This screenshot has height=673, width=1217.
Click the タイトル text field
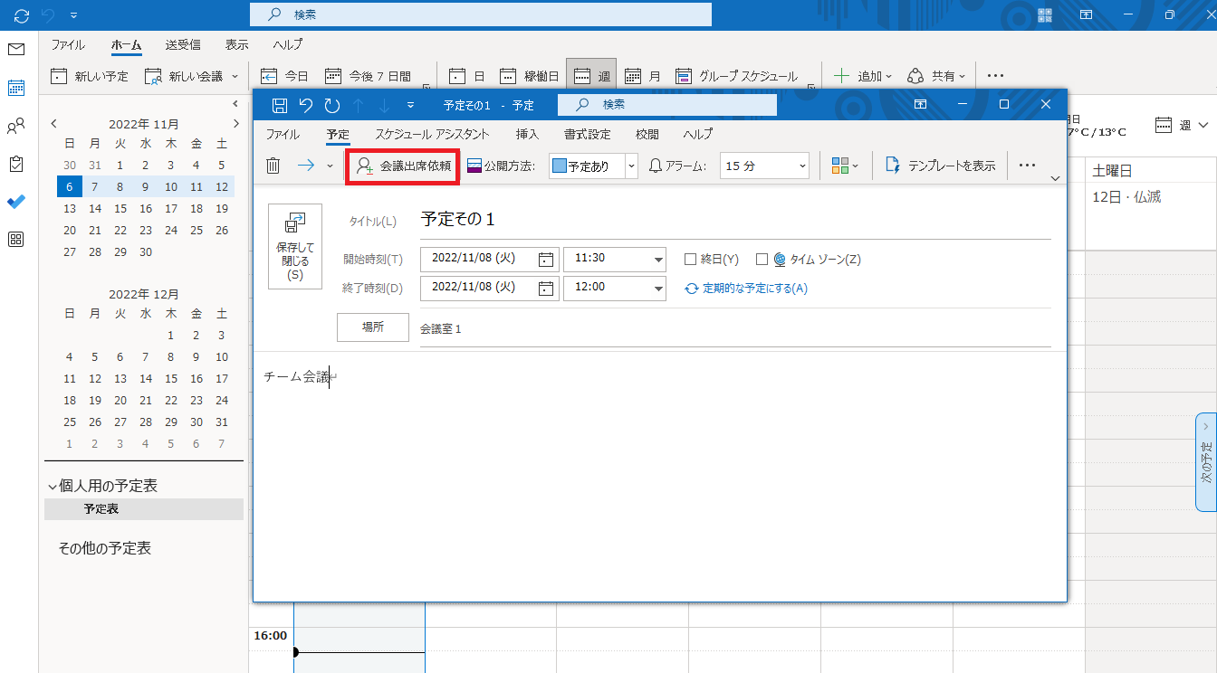(733, 220)
